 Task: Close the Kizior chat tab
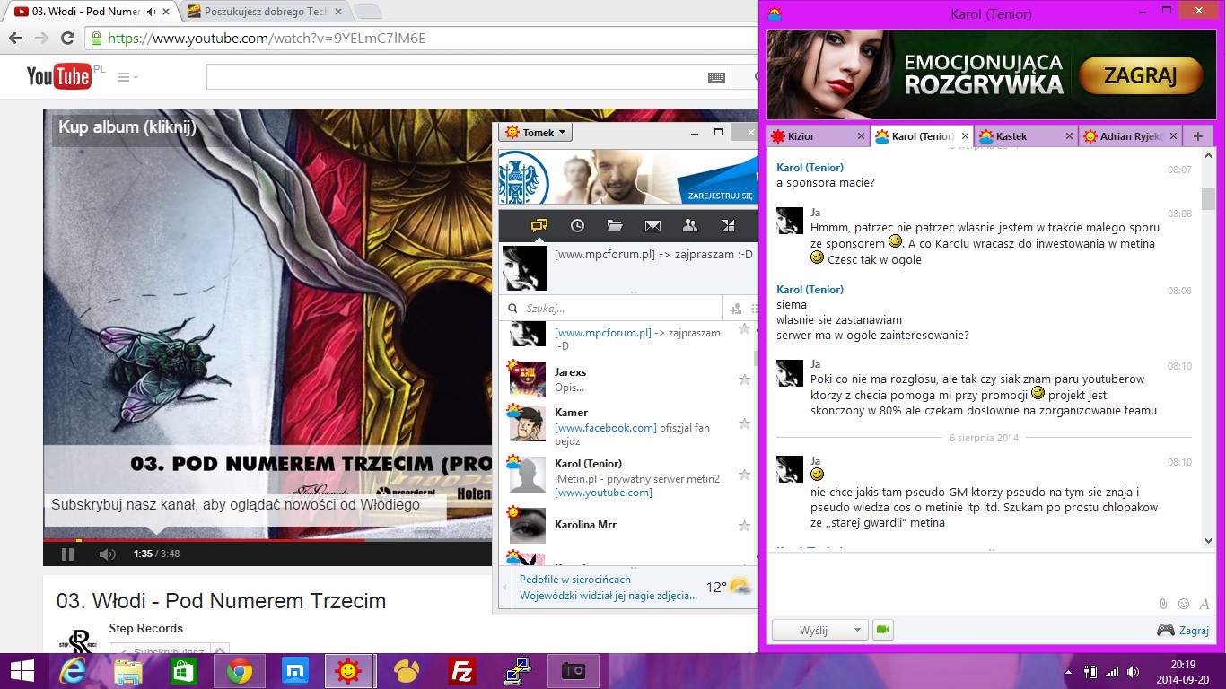tap(861, 136)
